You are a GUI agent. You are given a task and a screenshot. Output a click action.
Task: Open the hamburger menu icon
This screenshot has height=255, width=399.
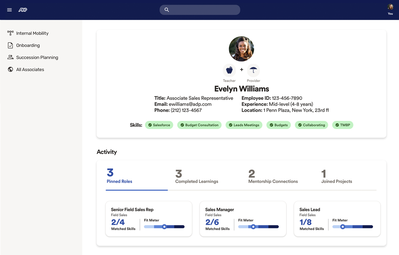pos(9,10)
